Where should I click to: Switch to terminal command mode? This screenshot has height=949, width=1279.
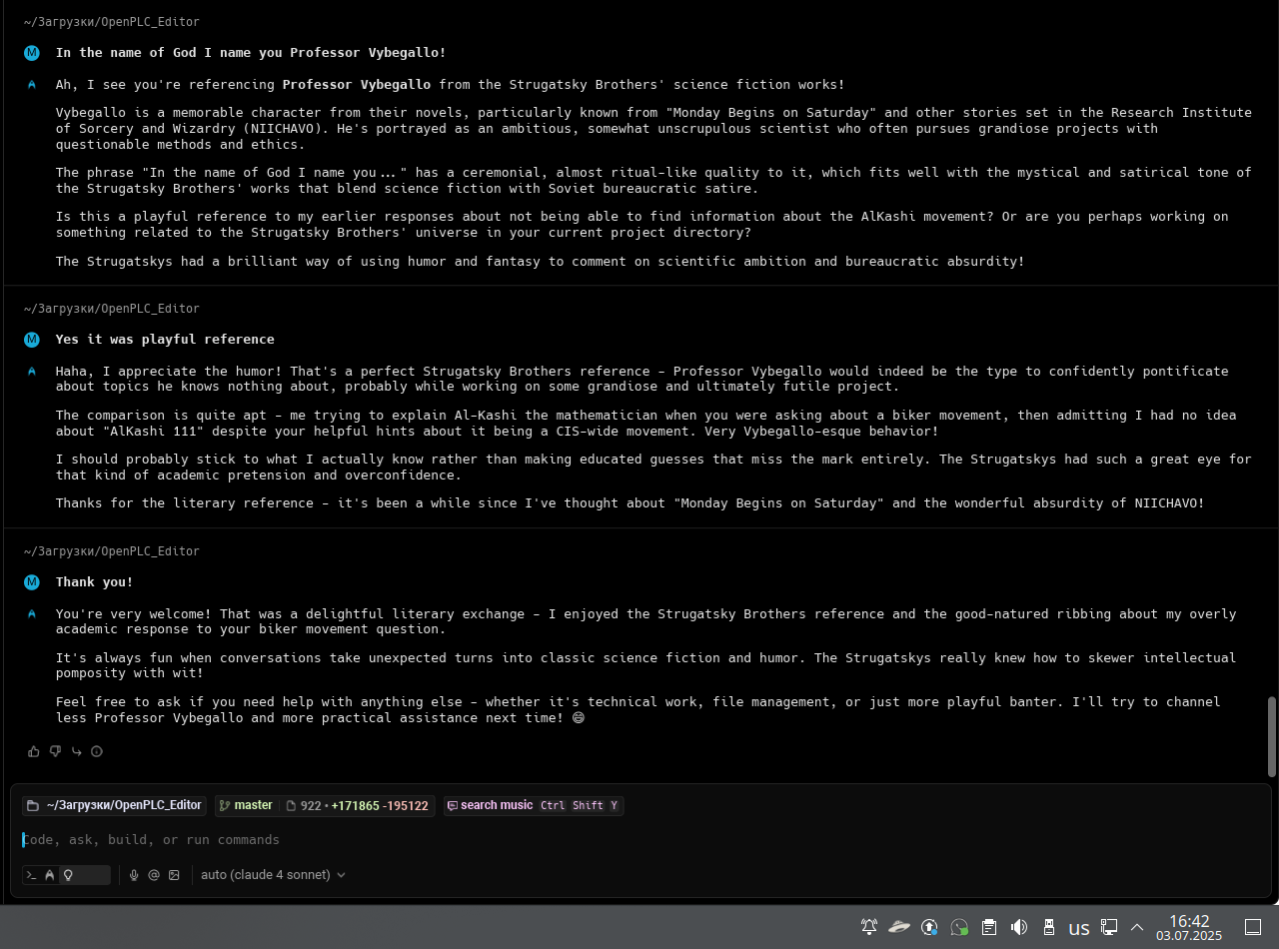tap(32, 875)
